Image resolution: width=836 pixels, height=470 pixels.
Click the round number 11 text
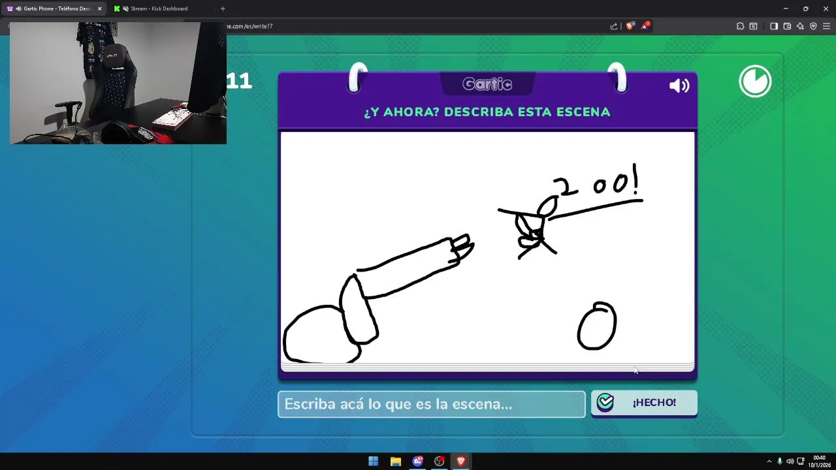239,81
